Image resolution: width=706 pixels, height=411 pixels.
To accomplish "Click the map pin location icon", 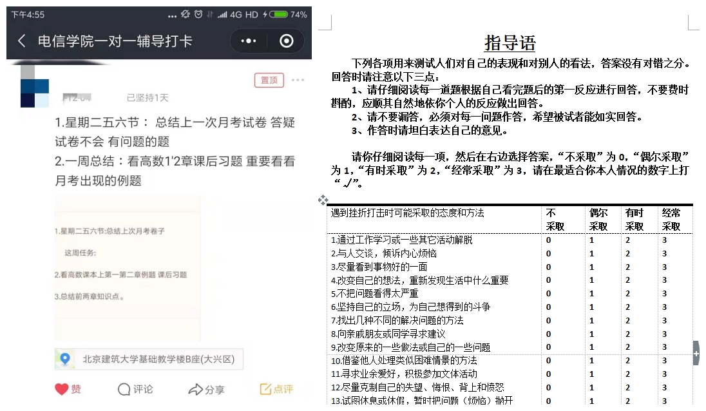I will point(65,359).
